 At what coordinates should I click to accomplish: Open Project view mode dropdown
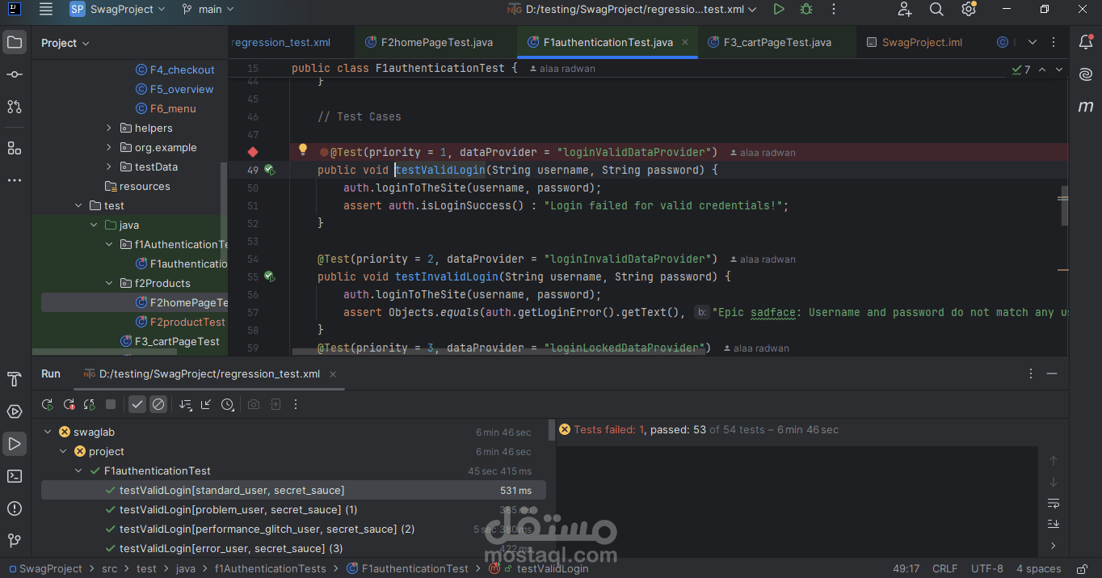coord(65,43)
